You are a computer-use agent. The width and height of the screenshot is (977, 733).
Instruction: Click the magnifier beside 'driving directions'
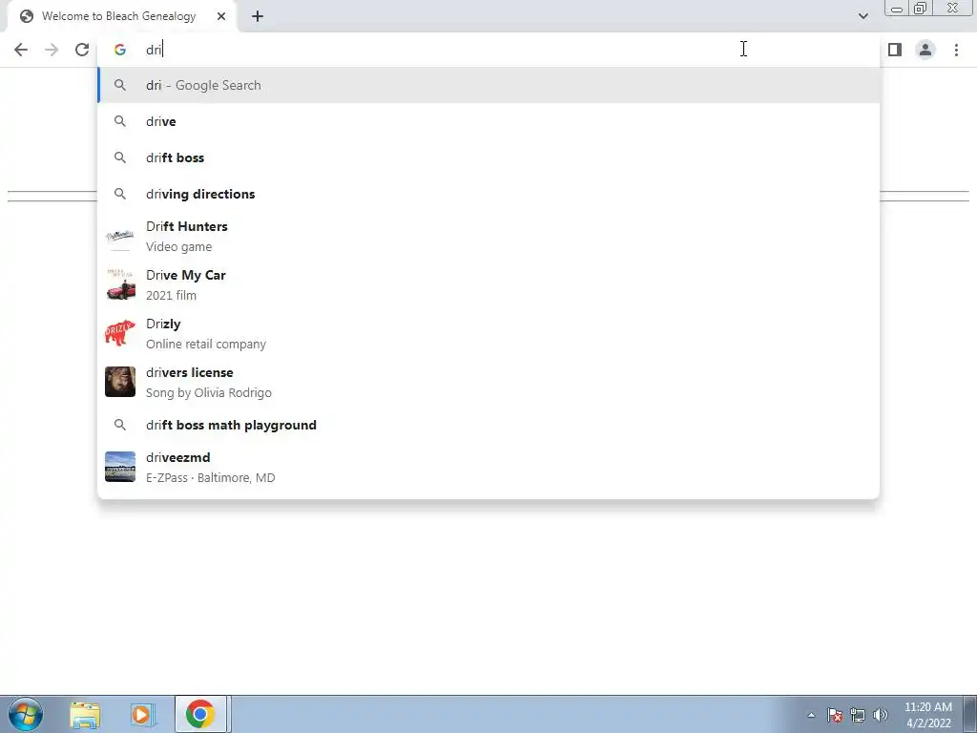tap(119, 194)
